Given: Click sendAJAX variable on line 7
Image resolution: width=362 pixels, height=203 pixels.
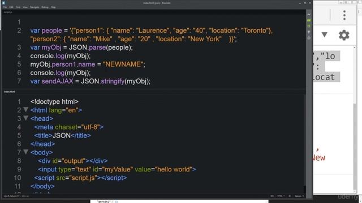Looking at the screenshot, I should pyautogui.click(x=57, y=81).
